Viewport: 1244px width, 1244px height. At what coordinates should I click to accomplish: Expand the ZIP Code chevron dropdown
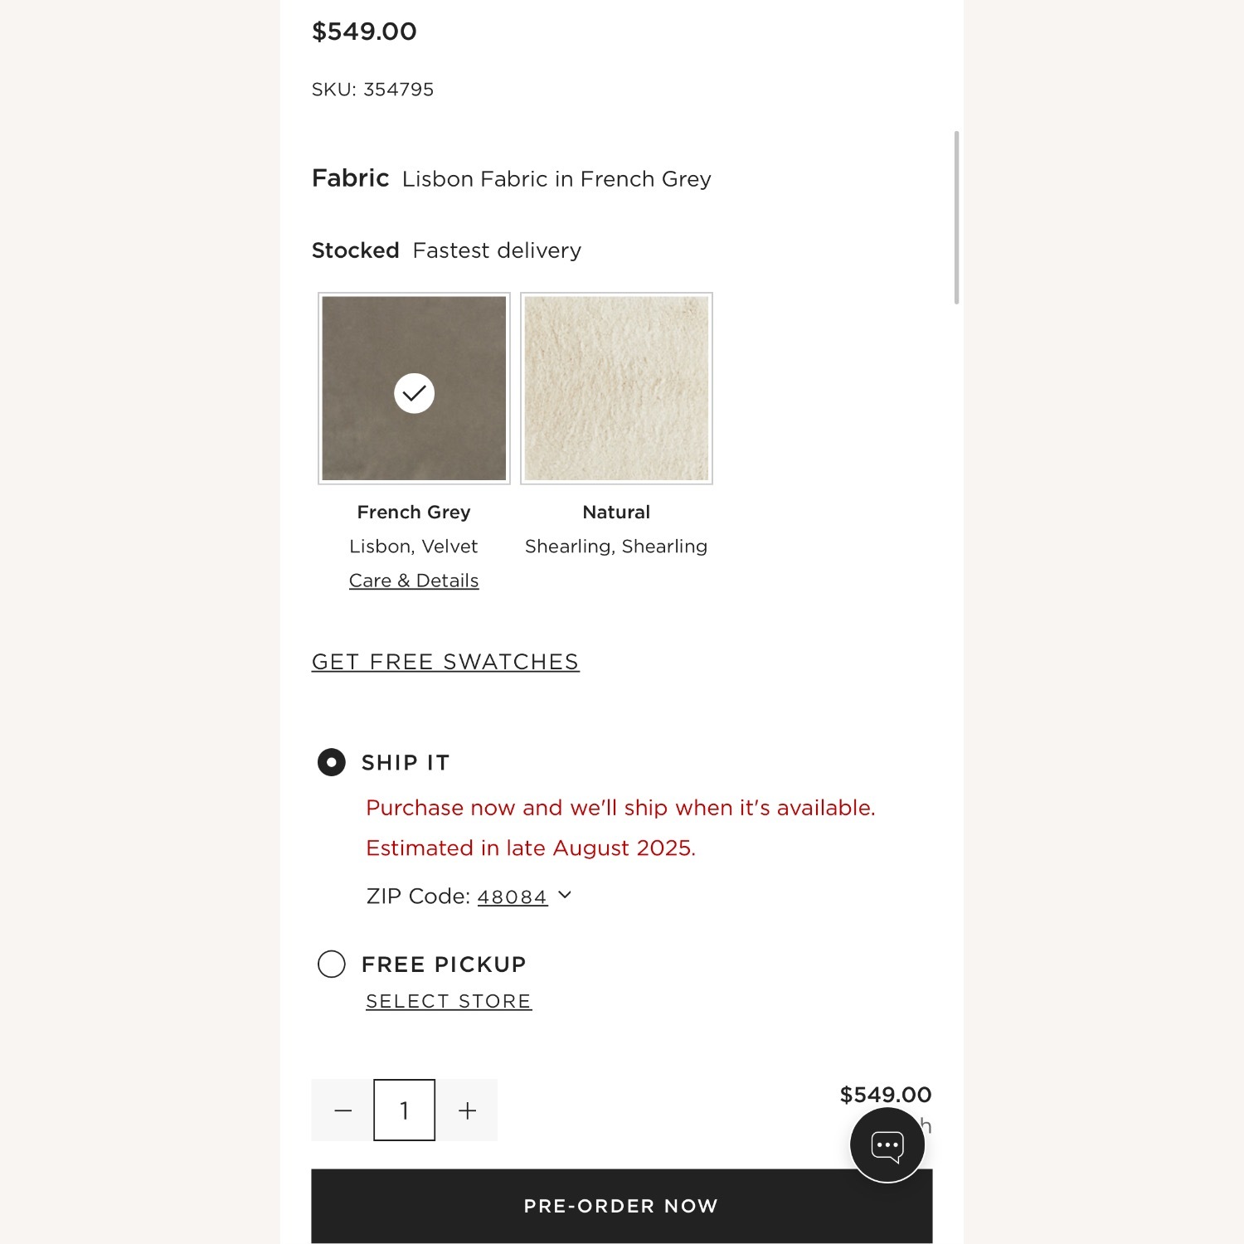tap(565, 895)
